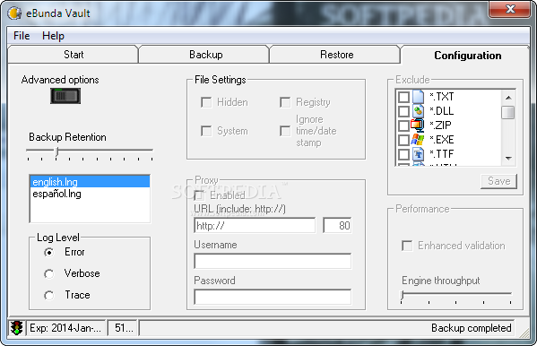The width and height of the screenshot is (537, 346).
Task: Check the proxy Enabled checkbox
Action: 199,195
